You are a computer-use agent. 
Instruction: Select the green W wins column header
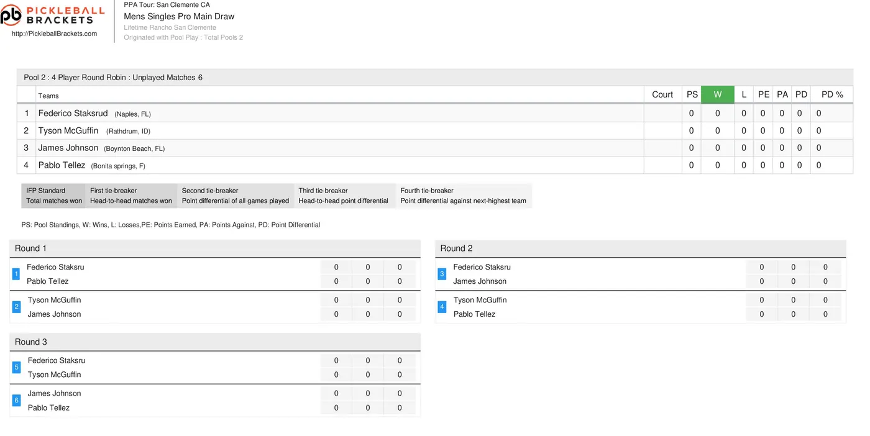[x=718, y=94]
